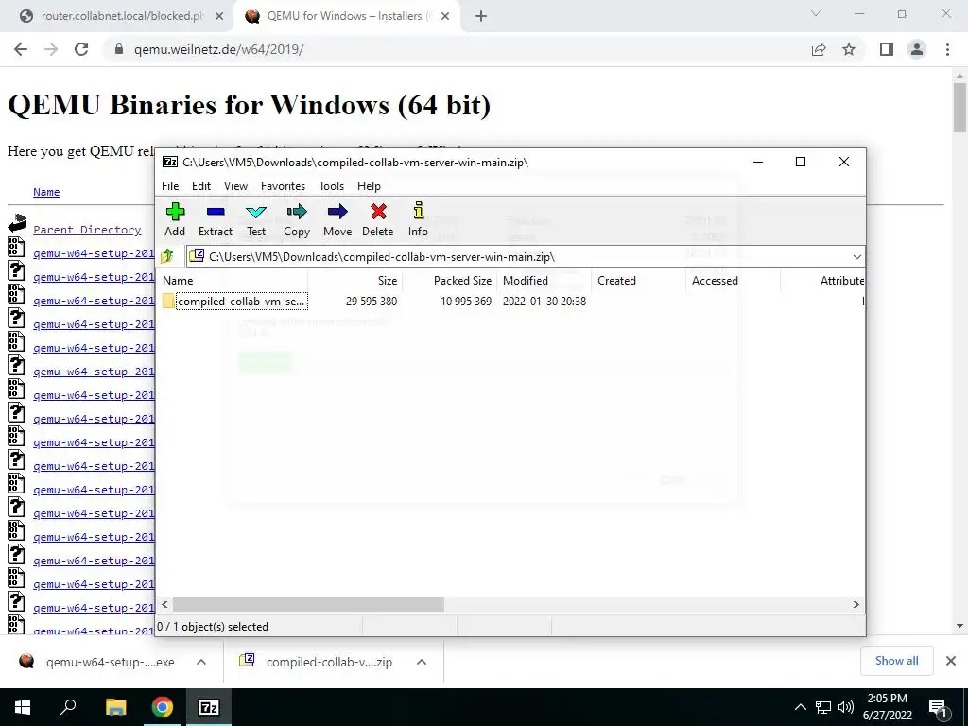The height and width of the screenshot is (726, 968).
Task: Open the Favorites menu
Action: click(x=283, y=186)
